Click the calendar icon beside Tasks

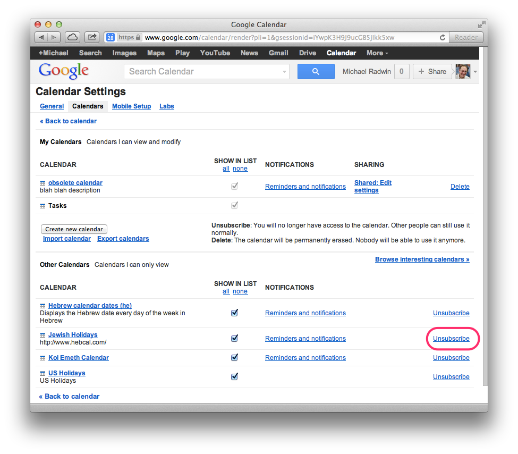pos(43,206)
